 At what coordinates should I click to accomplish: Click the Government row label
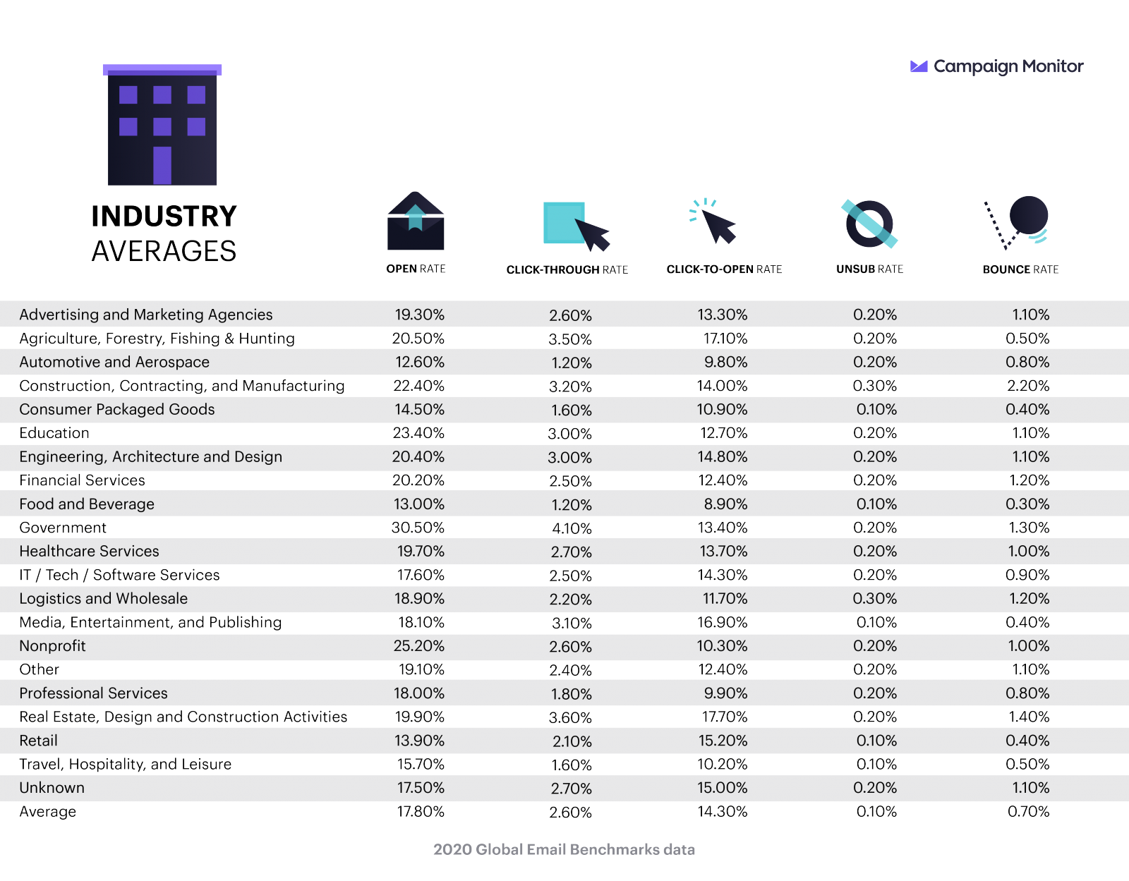click(63, 528)
